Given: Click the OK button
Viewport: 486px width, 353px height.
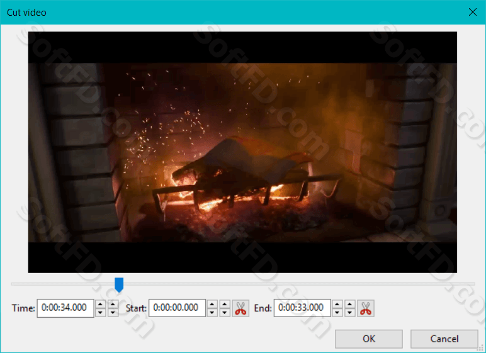Looking at the screenshot, I should coord(369,339).
